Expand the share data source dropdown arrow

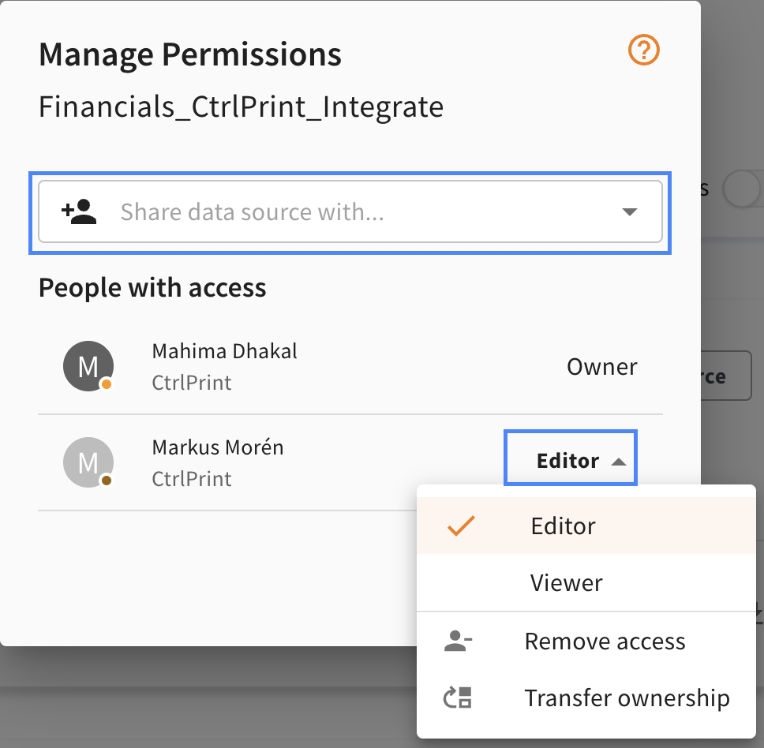point(630,211)
